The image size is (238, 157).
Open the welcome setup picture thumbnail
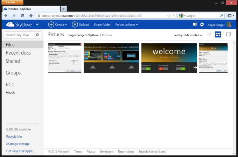pyautogui.click(x=169, y=58)
